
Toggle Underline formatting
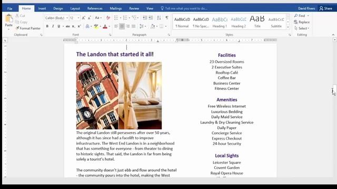coord(58,26)
